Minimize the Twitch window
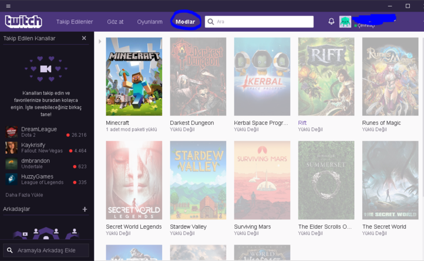Screen dimensions: 424x261 (390, 6)
